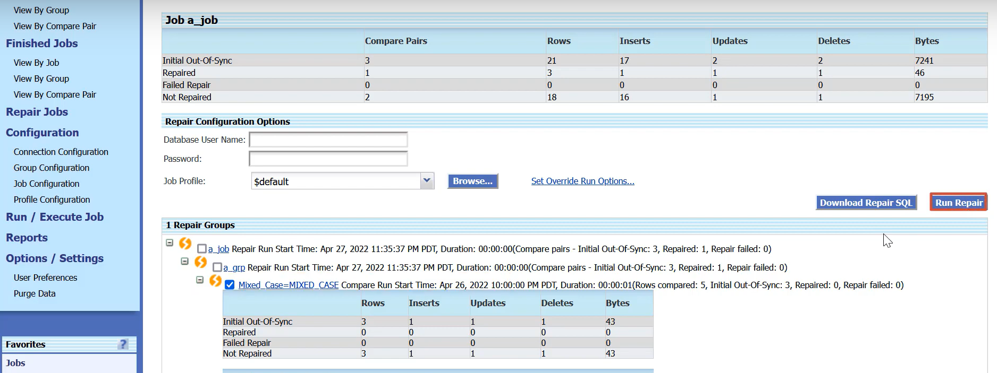
Task: Open Configuration section
Action: pyautogui.click(x=43, y=133)
